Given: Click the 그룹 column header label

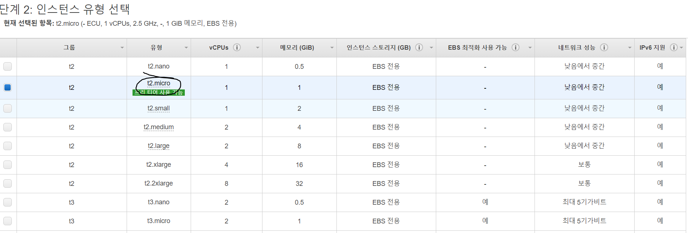Looking at the screenshot, I should click(x=69, y=47).
